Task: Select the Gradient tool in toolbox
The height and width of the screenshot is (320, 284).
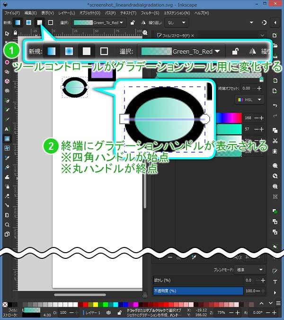Action: [x=7, y=139]
